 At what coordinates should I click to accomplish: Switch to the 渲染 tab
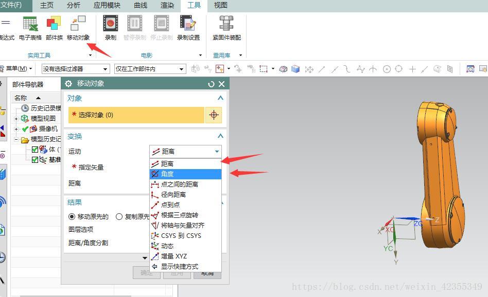[167, 5]
